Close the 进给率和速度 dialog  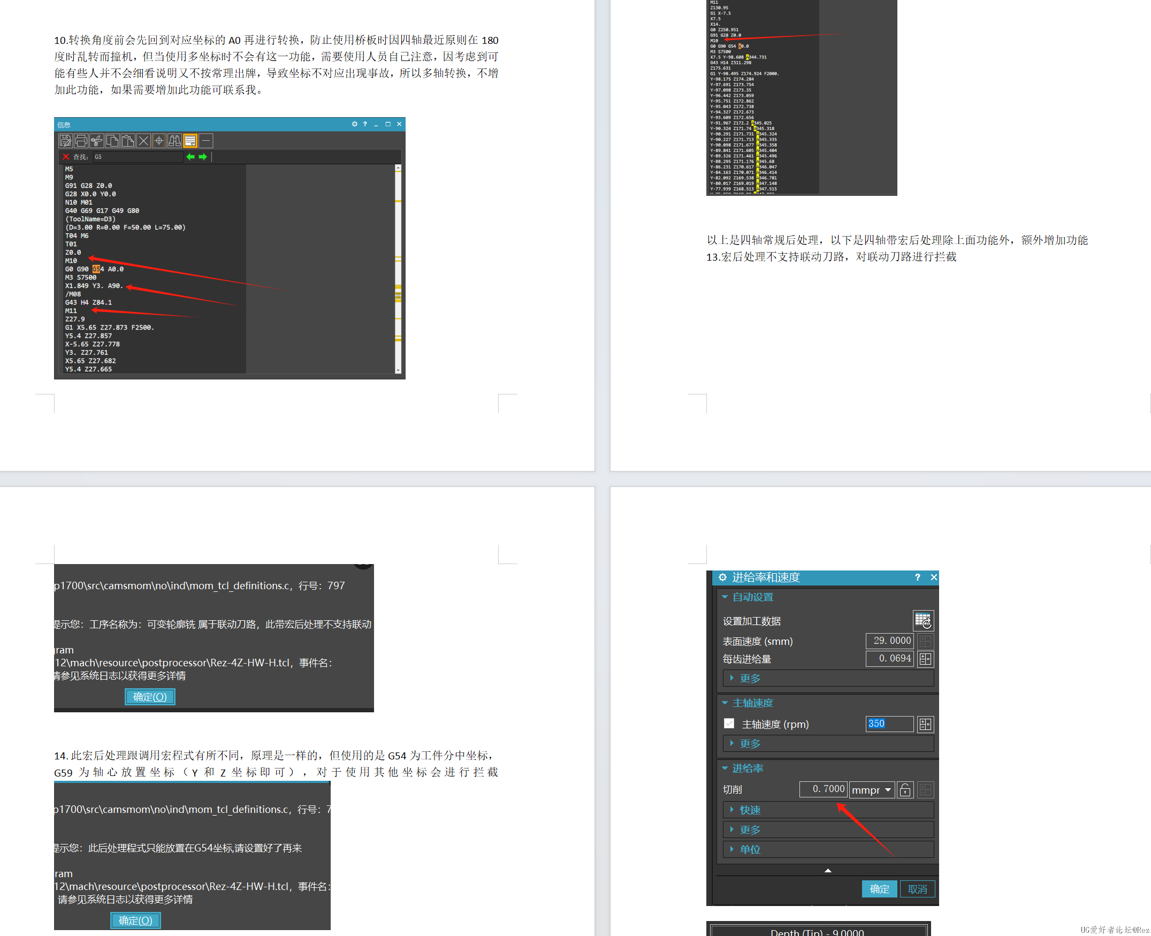tap(934, 577)
